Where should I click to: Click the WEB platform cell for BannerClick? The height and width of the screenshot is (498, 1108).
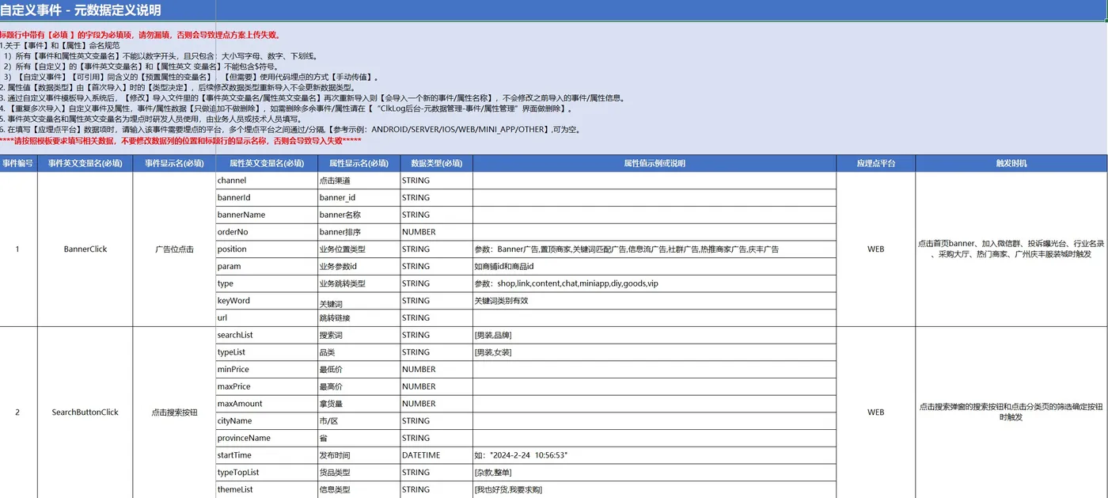(875, 249)
